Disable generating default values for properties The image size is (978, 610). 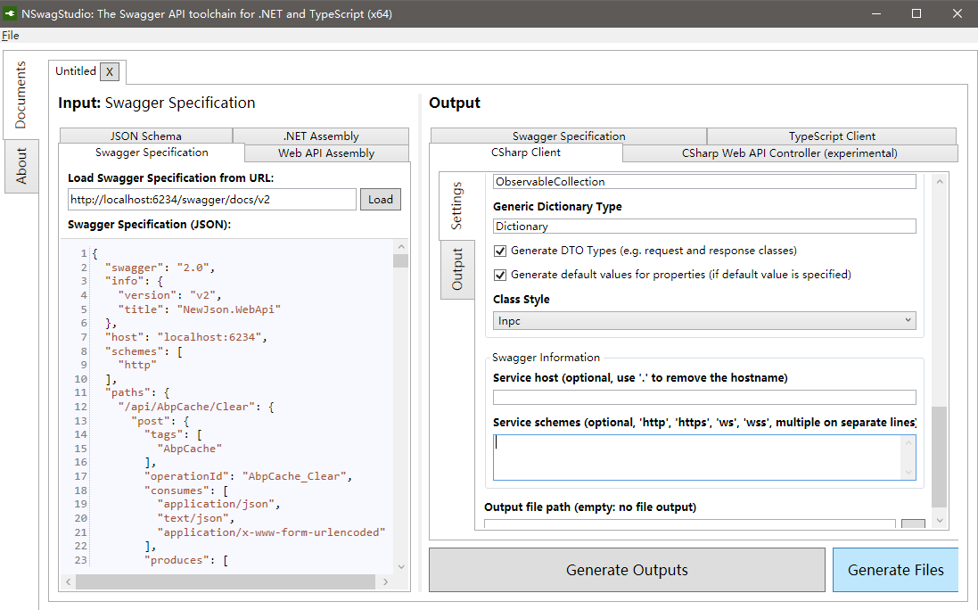501,275
